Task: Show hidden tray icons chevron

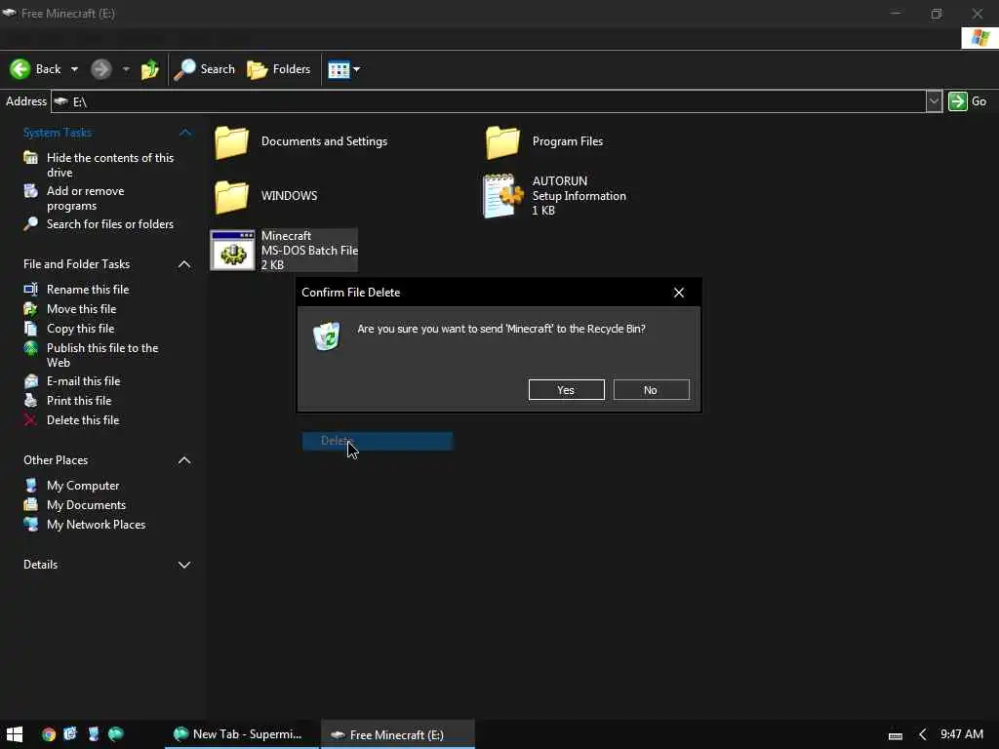Action: tap(922, 735)
